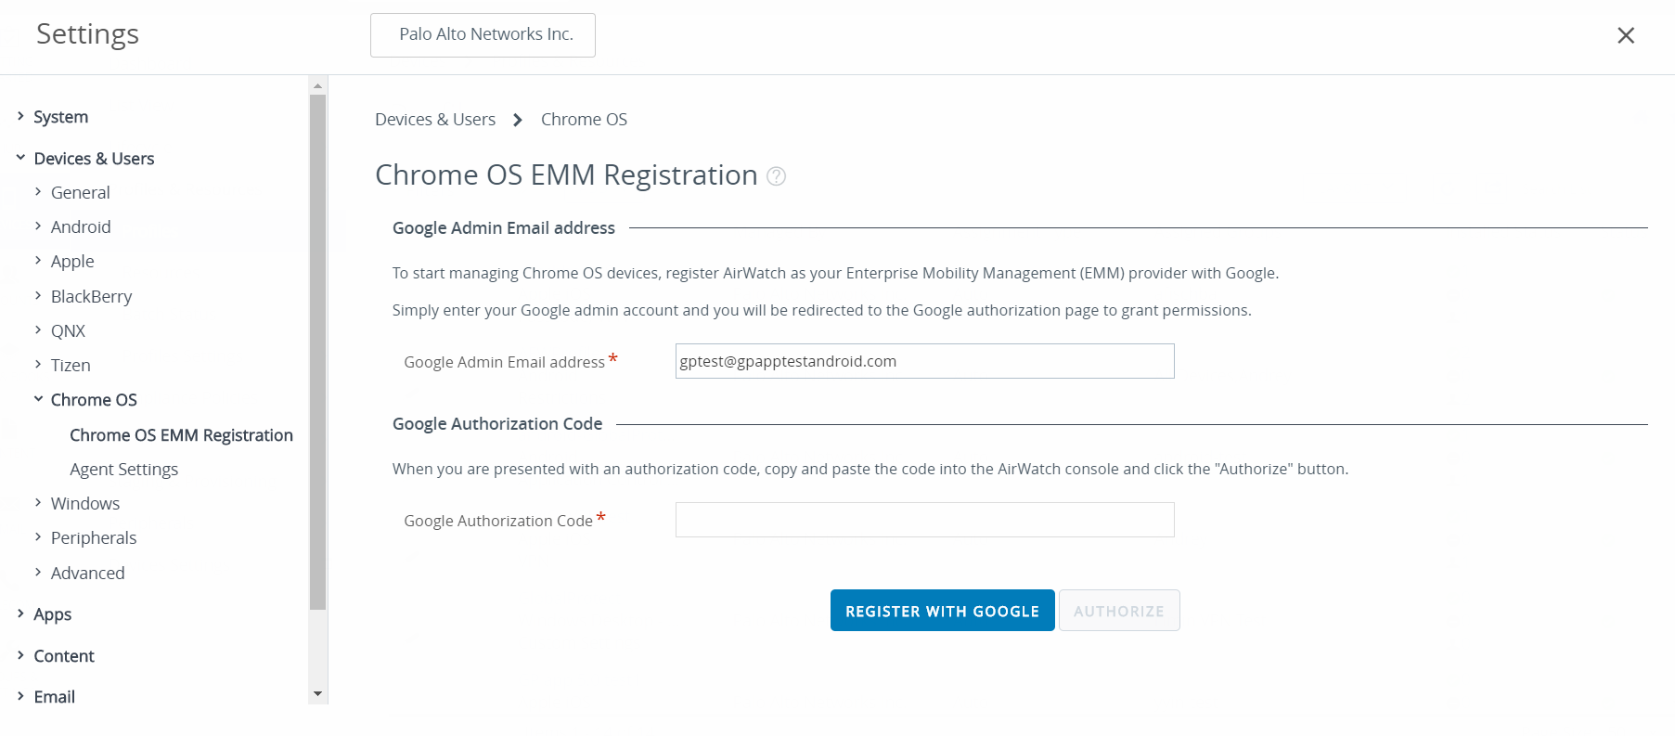Screen dimensions: 1675x736
Task: Click the sidebar vertical scrollbar thumb
Action: 318,353
